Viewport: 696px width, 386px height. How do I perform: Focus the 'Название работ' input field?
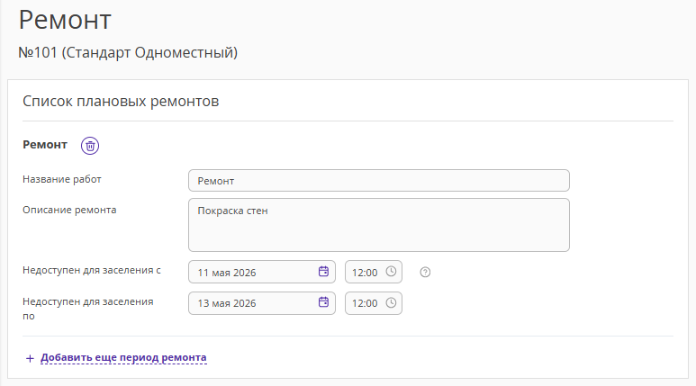(379, 181)
